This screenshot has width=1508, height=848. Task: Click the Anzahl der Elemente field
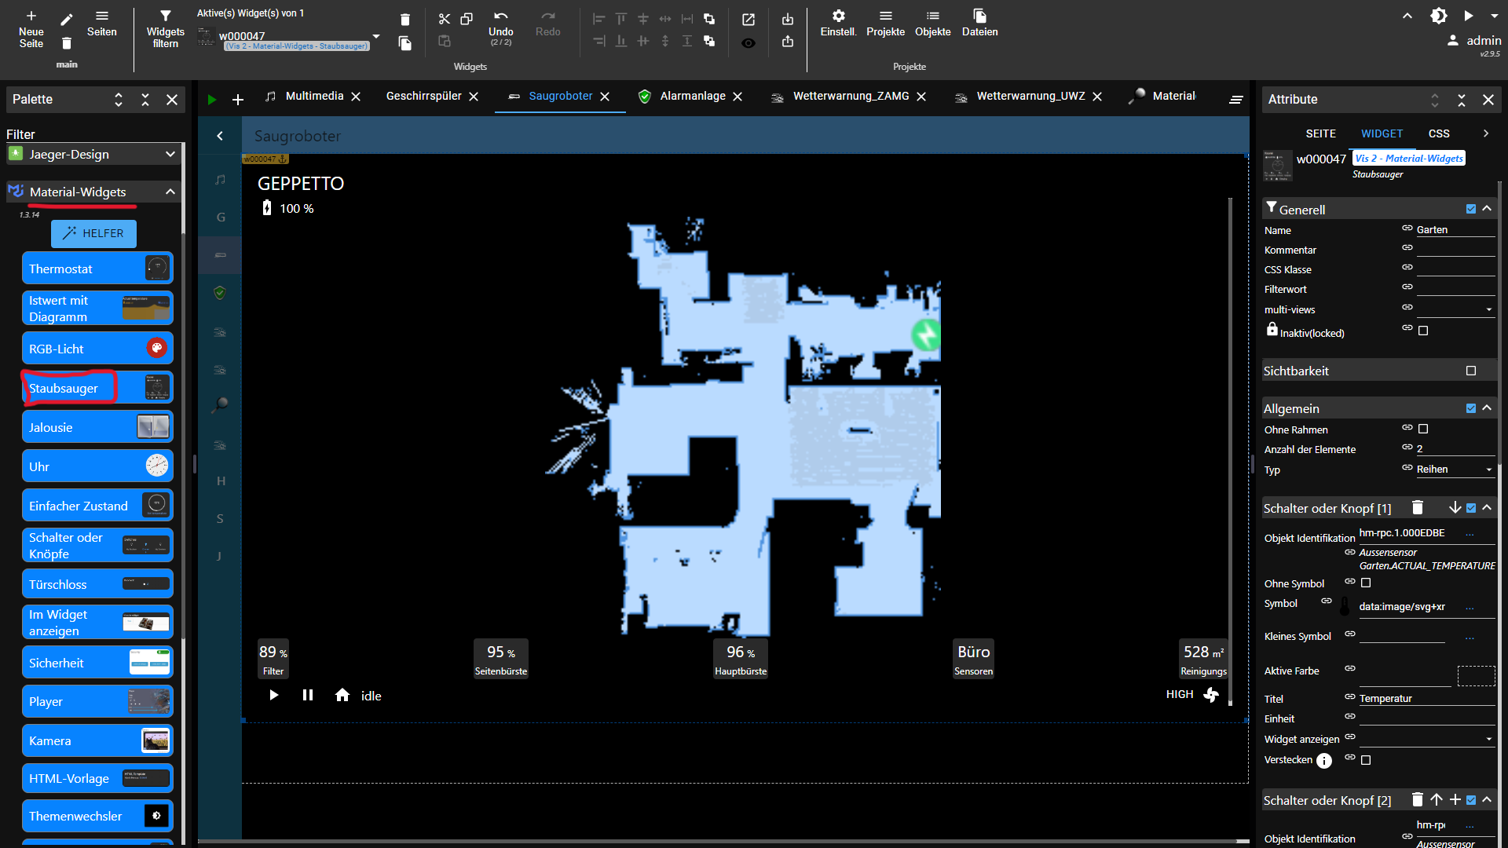pos(1455,448)
